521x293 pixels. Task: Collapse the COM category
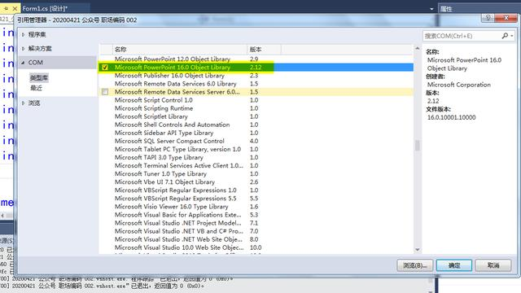(24, 63)
